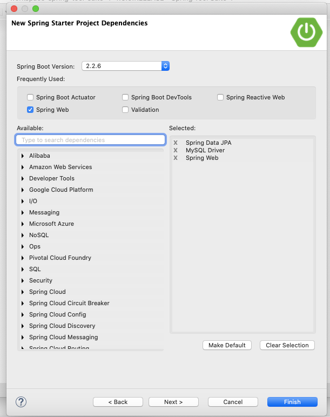Expand the Security category arrow
This screenshot has height=417, width=330.
(23, 280)
